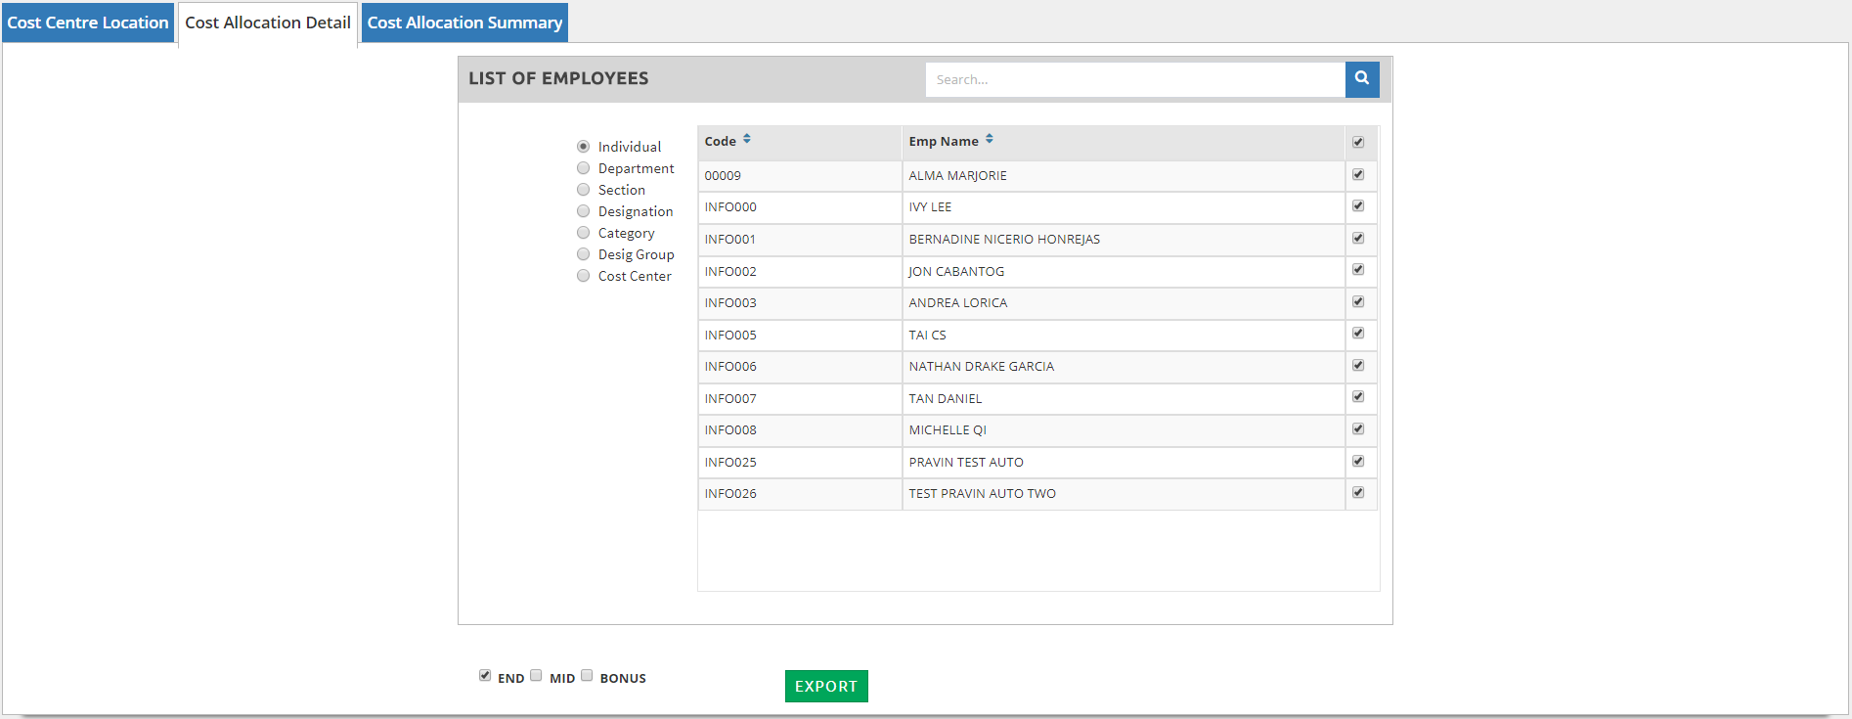Uncheck the checkbox for TAI CS
This screenshot has width=1852, height=719.
click(1358, 334)
